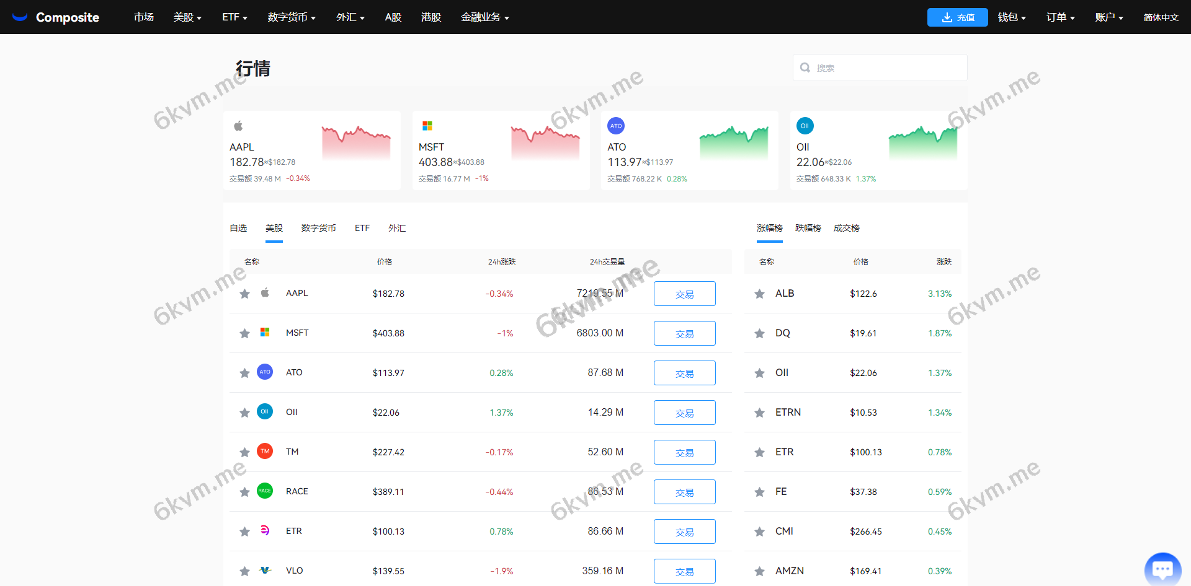Viewport: 1191px width, 586px height.
Task: Click the VLO stock icon
Action: 265,571
